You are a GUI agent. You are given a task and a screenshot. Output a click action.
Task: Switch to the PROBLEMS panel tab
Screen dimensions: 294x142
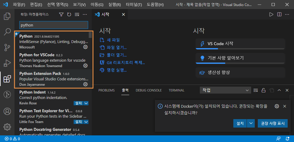107,90
